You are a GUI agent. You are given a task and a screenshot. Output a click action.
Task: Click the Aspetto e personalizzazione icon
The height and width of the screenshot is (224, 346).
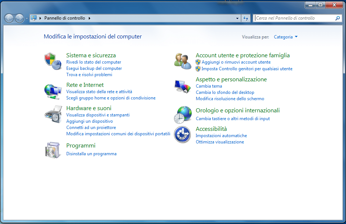tap(182, 86)
